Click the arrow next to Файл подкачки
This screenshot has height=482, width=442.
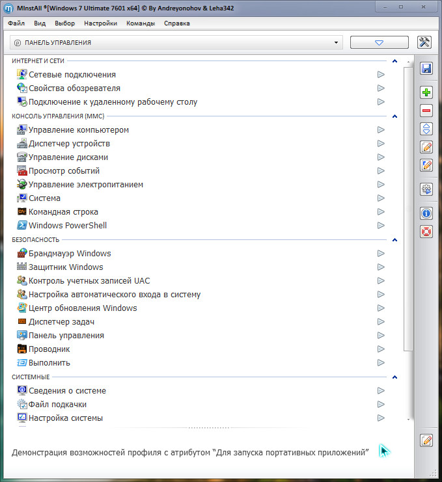pos(381,404)
